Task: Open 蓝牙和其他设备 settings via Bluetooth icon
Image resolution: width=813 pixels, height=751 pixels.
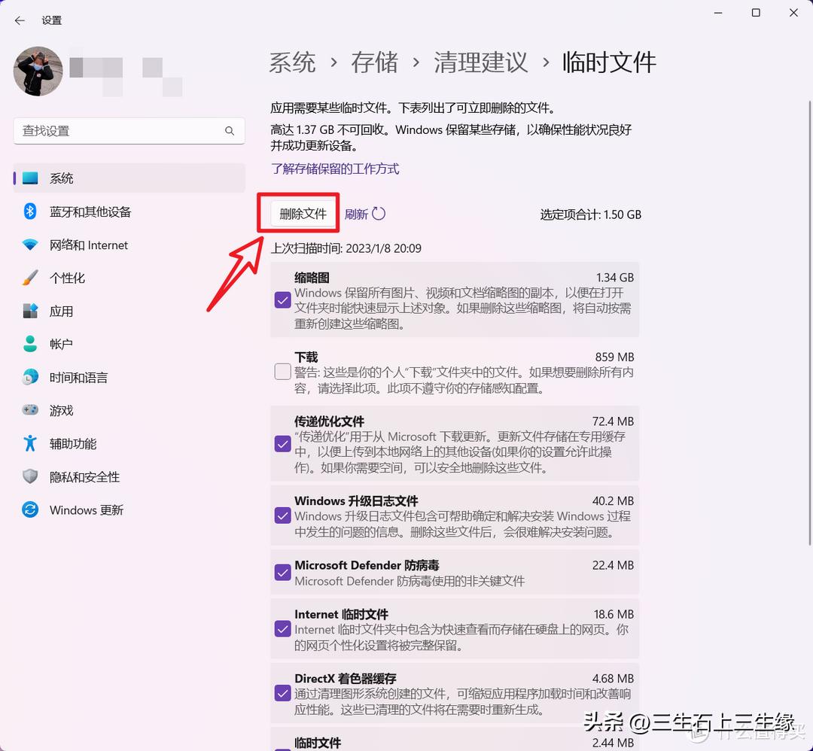Action: click(29, 211)
